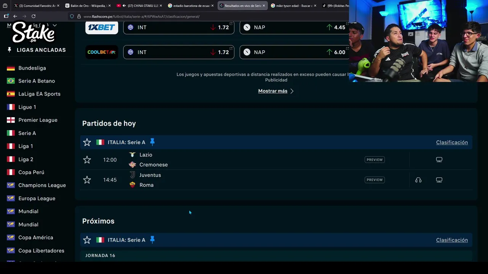Click the headphones audio icon for Juventus match

[x=418, y=180]
